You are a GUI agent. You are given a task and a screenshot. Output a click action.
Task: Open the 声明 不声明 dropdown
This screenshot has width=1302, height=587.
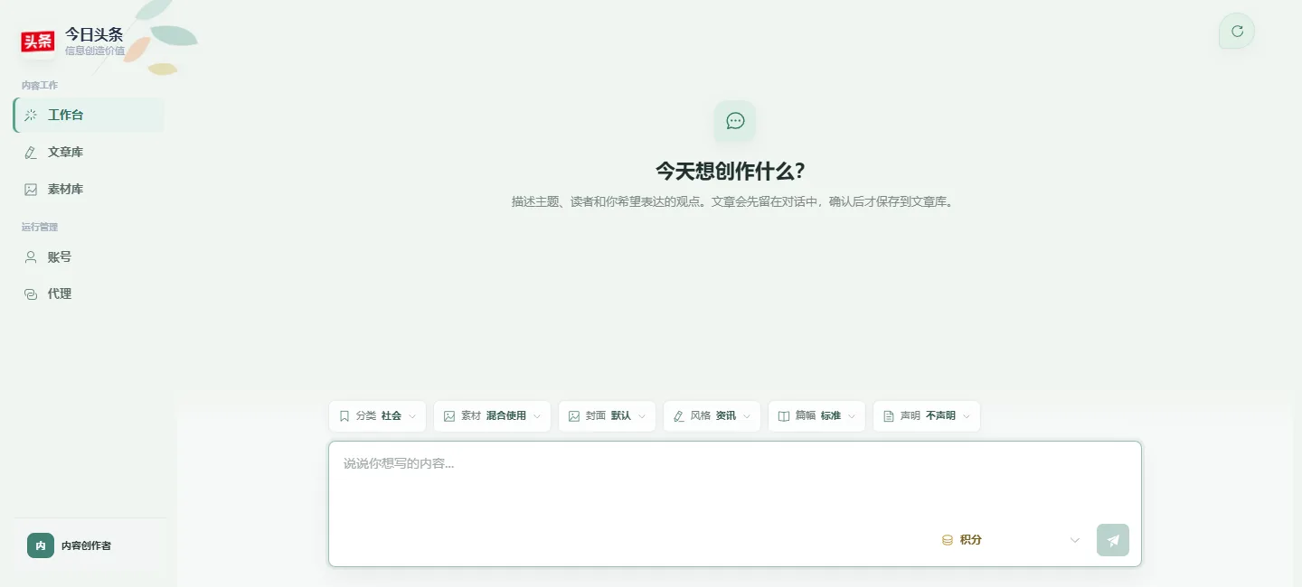coord(927,416)
